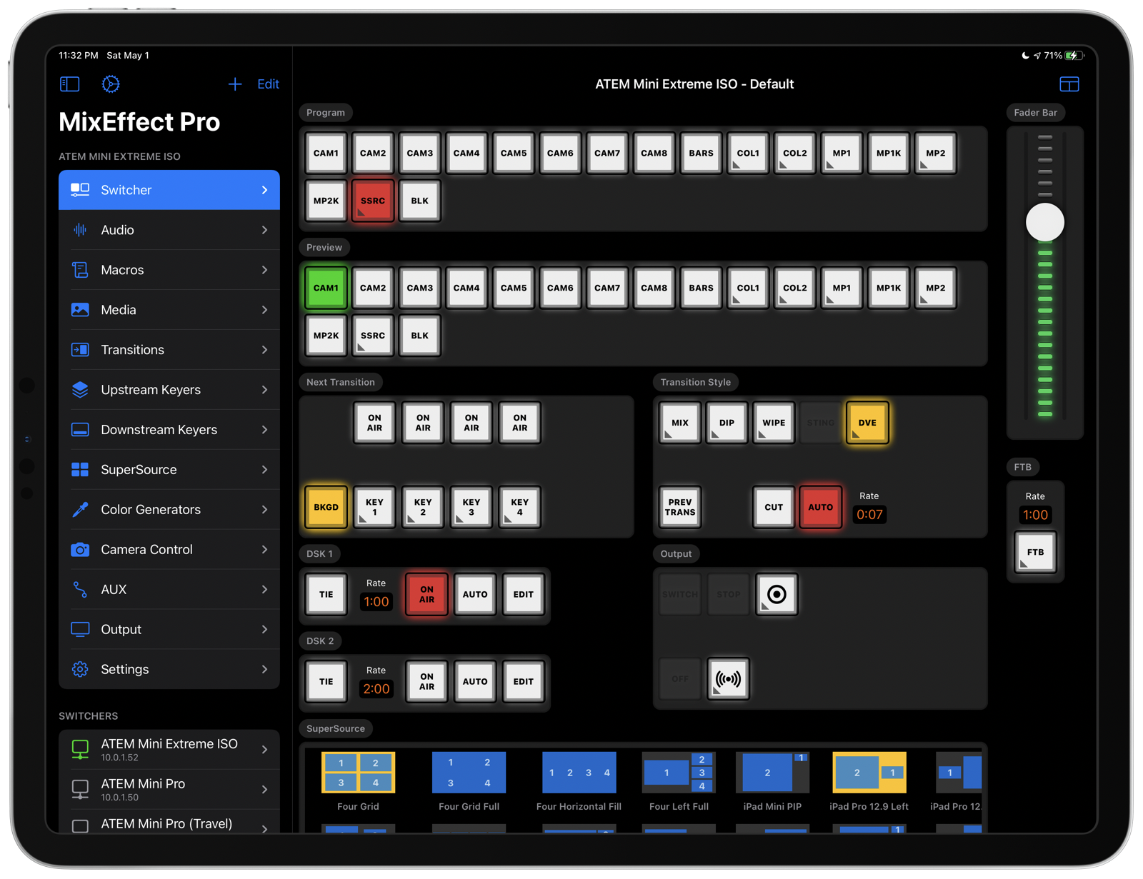1143x879 pixels.
Task: Open Color Generators menu item
Action: (169, 510)
